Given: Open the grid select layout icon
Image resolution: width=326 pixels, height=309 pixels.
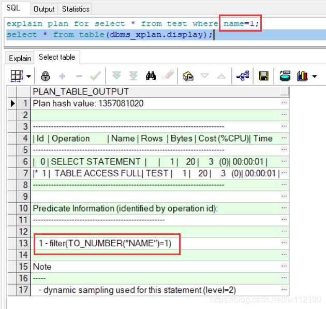Looking at the screenshot, I should (x=17, y=76).
